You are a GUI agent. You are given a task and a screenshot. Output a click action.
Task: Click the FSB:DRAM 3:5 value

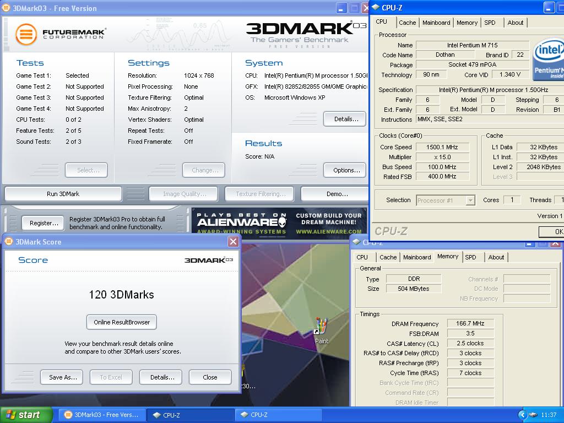point(470,333)
